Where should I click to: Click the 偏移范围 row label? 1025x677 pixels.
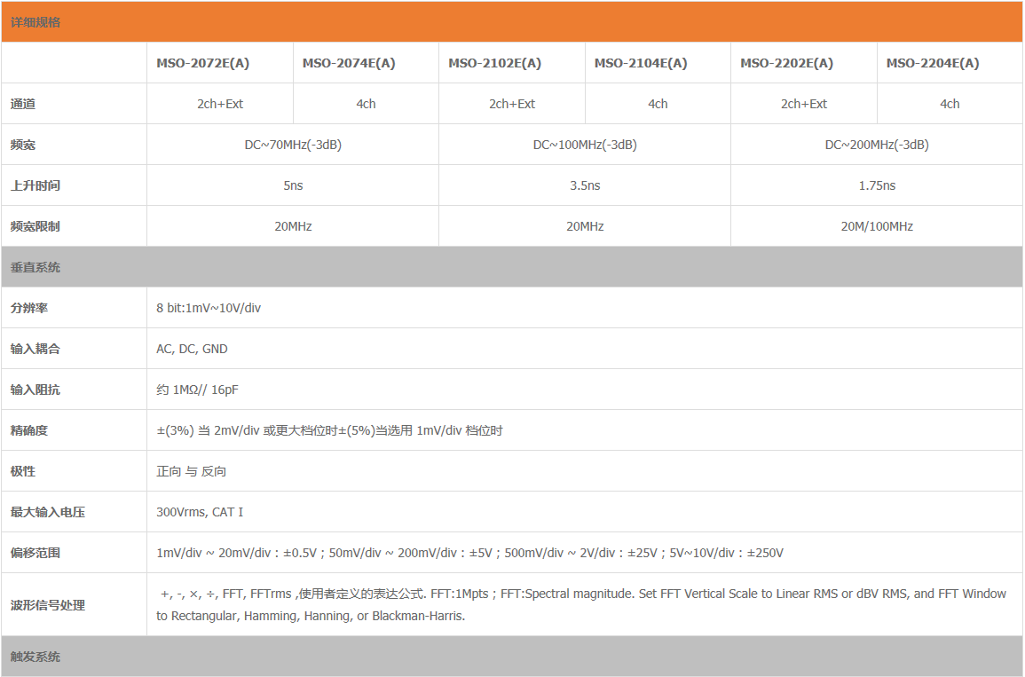coord(35,553)
